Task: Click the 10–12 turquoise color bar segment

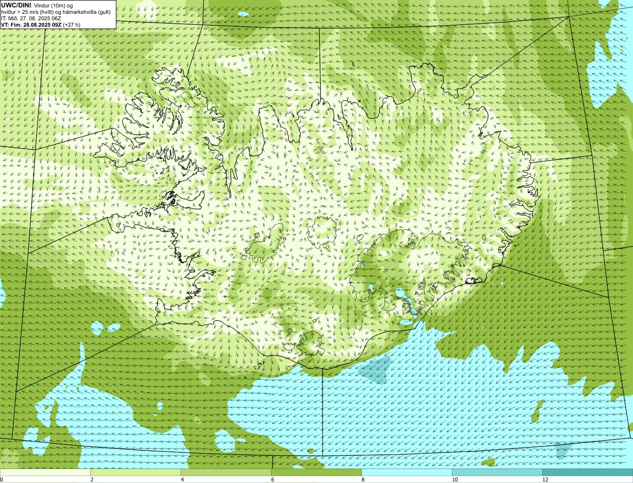Action: (497, 473)
